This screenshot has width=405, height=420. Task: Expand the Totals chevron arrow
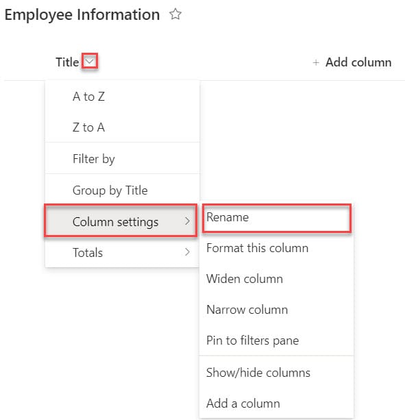tap(187, 251)
